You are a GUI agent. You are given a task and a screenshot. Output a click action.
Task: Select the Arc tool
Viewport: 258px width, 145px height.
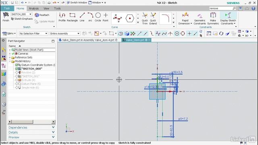pyautogui.click(x=90, y=17)
